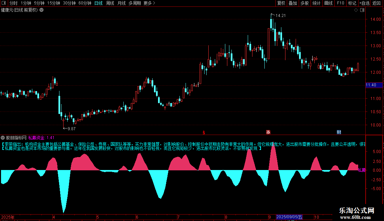Click the 11.40 price marker on axis
This screenshot has width=384, height=221.
[x=374, y=85]
